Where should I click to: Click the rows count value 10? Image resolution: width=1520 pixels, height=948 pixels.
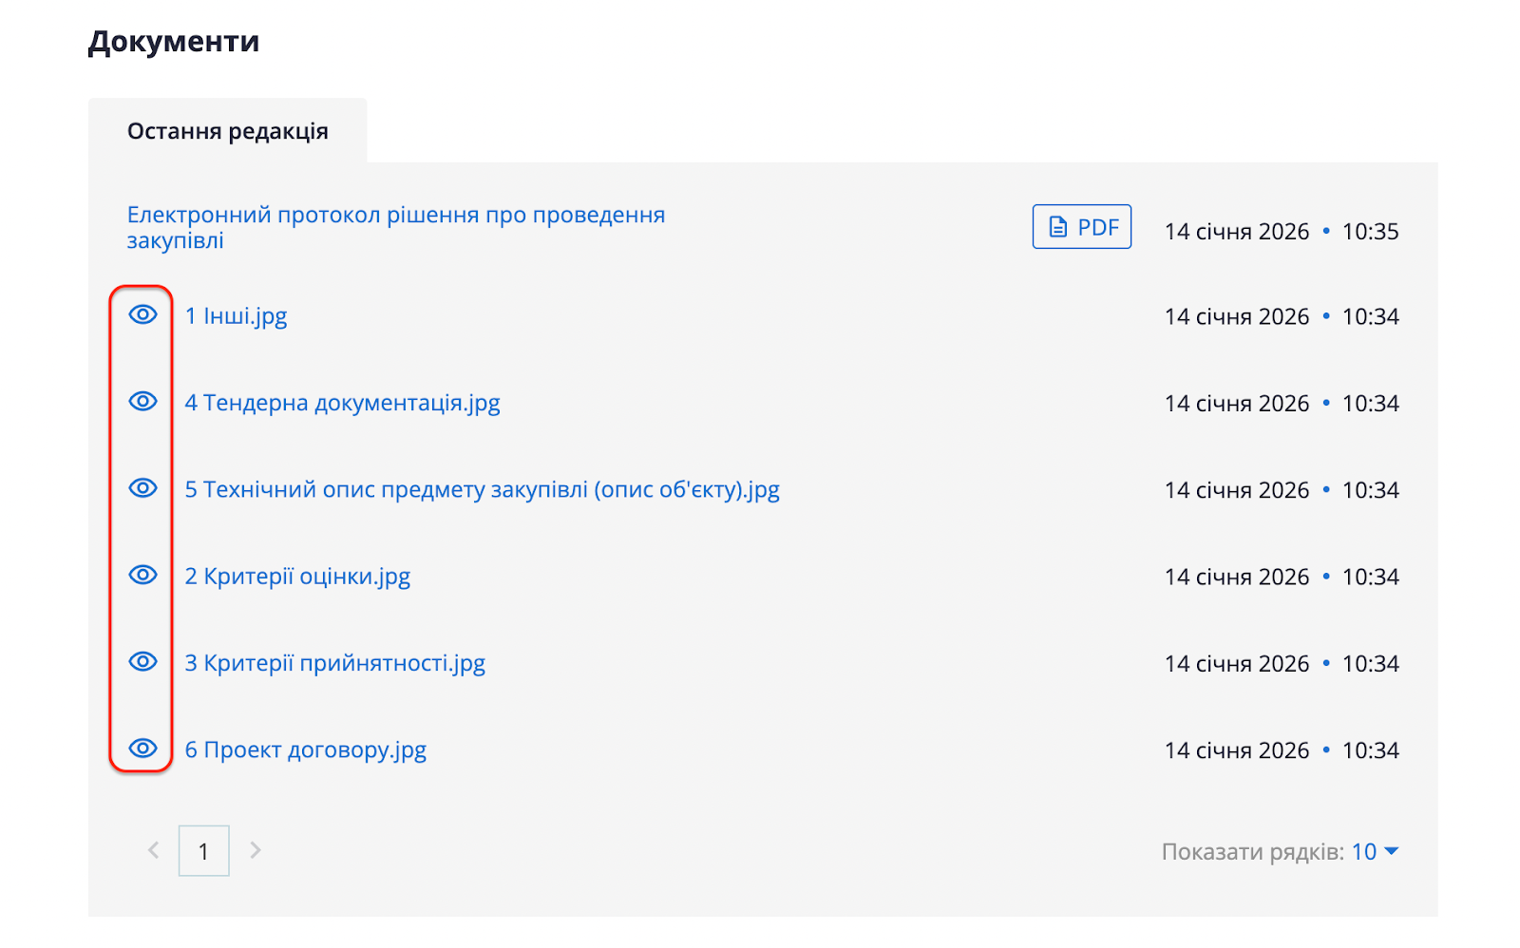pos(1364,852)
